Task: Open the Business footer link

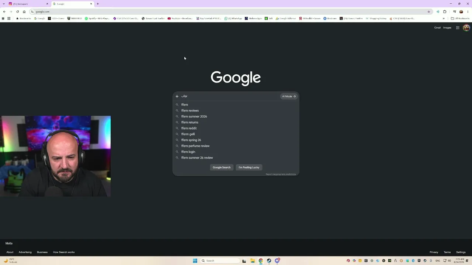Action: 42,252
